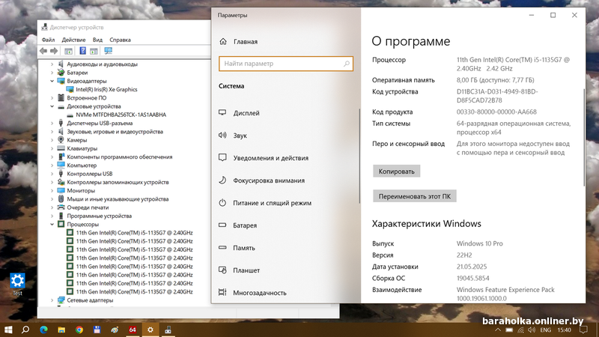Screen dimensions: 599x337
Task: Expand the Камеры node
Action: coord(52,140)
